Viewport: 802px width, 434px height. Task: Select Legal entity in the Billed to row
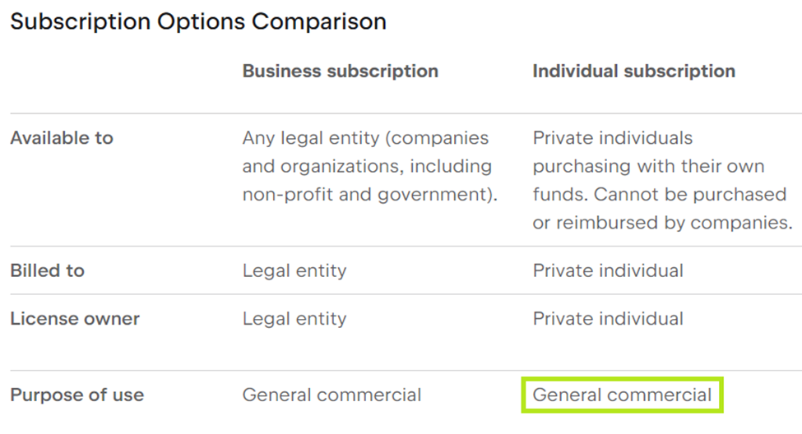click(294, 270)
